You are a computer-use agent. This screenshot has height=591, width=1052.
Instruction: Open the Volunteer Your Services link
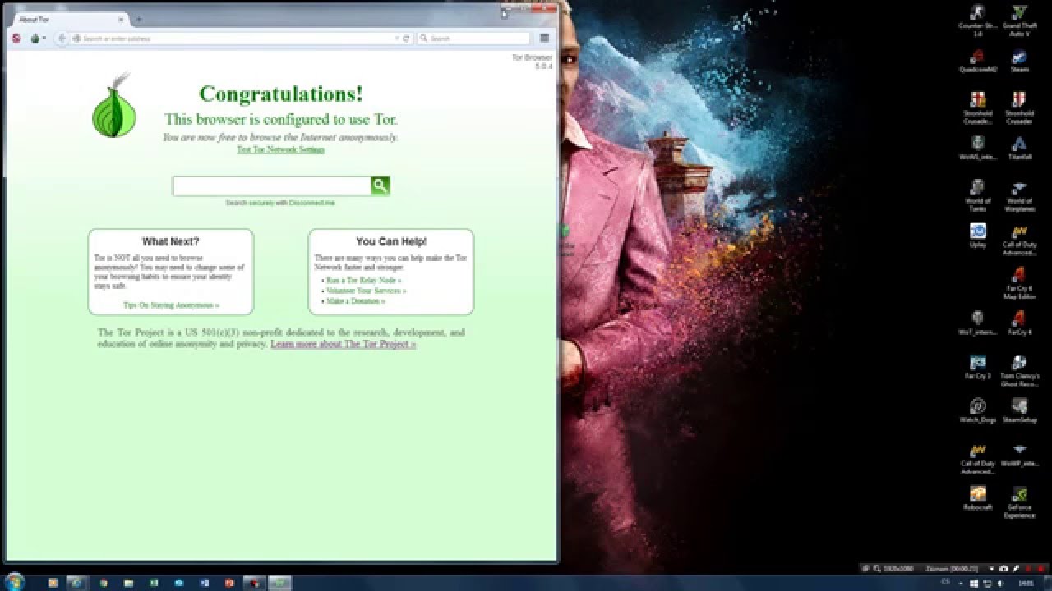click(x=366, y=291)
